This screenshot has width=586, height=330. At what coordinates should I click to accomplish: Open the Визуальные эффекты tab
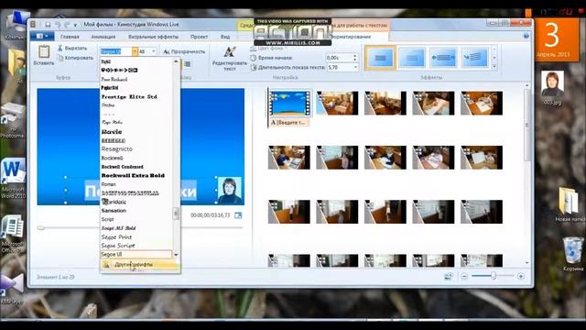(x=153, y=37)
